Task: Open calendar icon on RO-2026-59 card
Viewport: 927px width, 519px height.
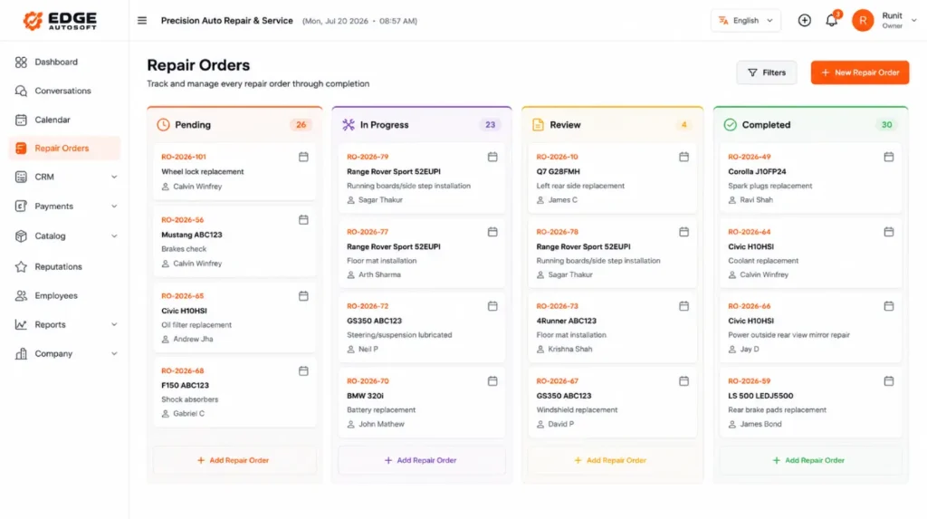Action: click(x=889, y=381)
